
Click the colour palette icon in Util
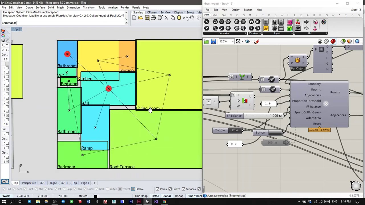point(324,22)
